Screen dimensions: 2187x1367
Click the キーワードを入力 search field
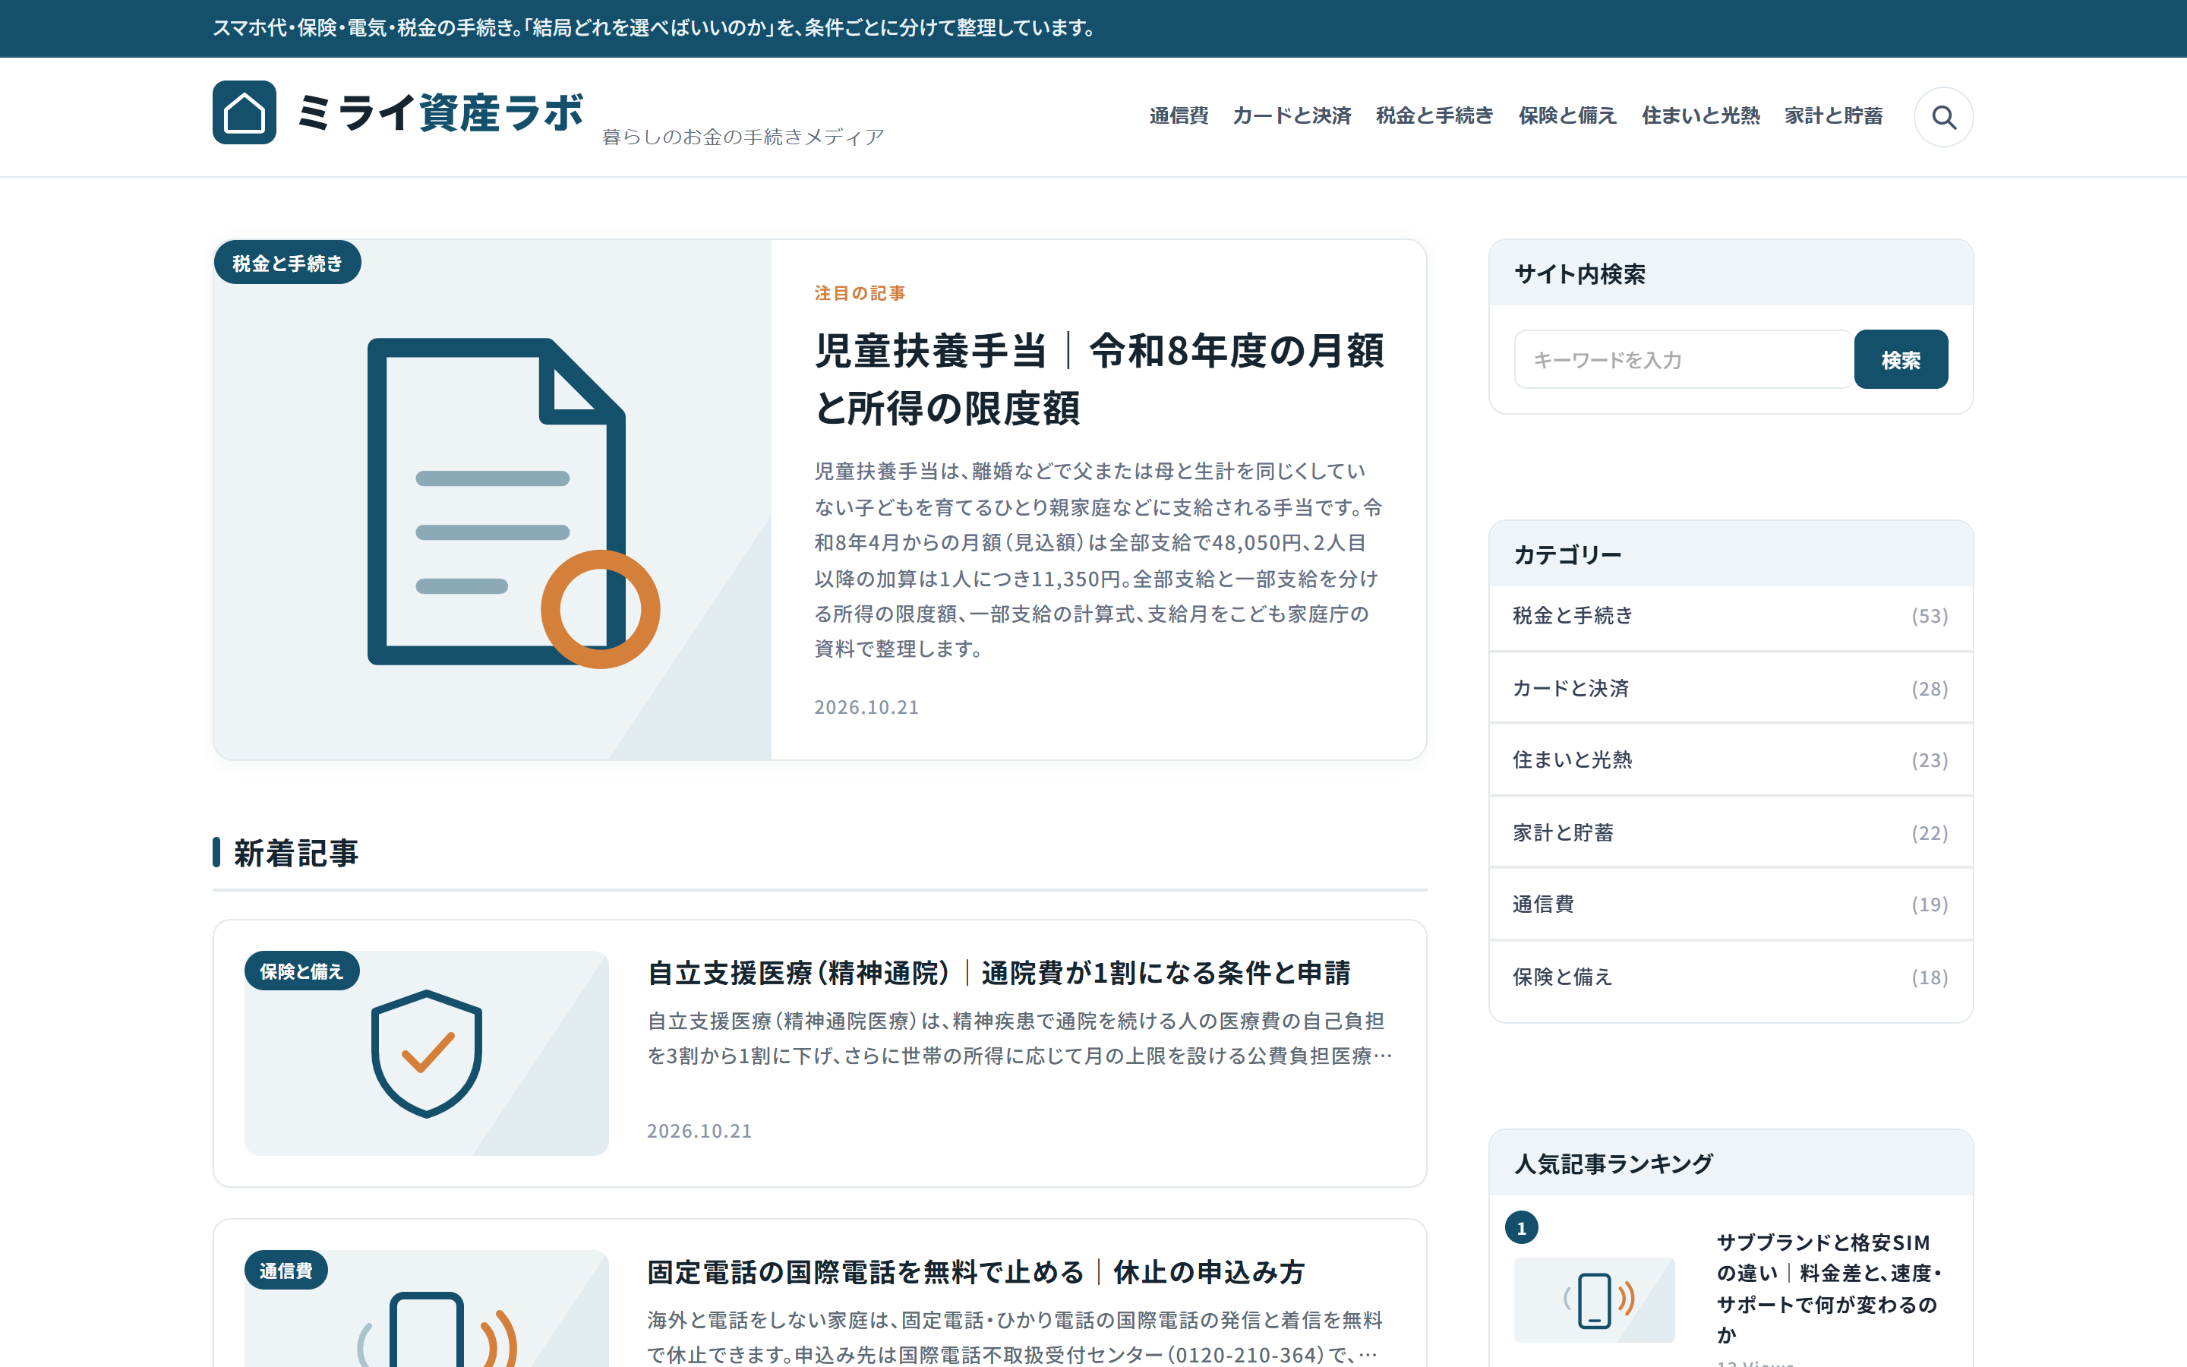pos(1684,359)
